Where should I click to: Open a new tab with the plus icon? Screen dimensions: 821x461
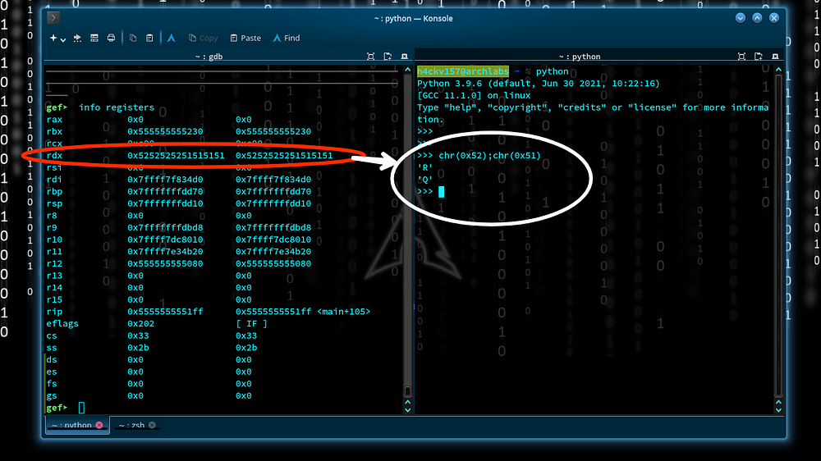(x=53, y=39)
